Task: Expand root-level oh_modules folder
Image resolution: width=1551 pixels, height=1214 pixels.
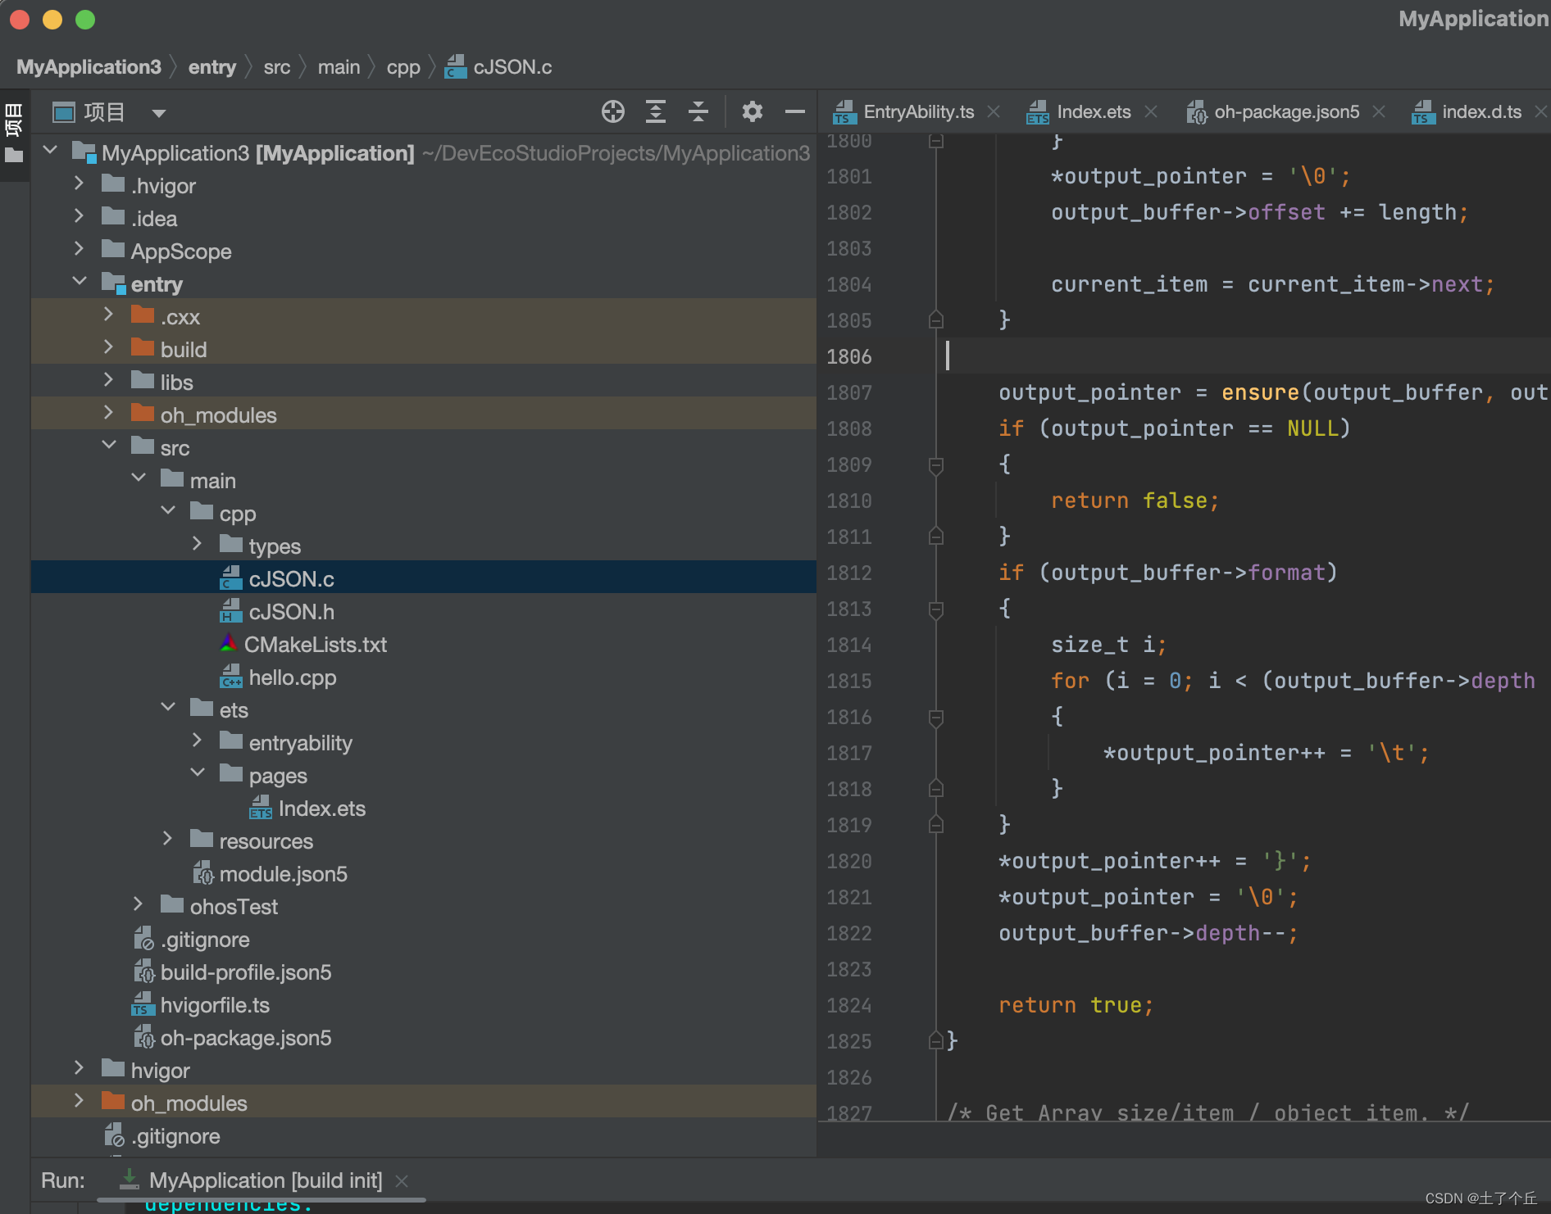Action: coord(79,1101)
